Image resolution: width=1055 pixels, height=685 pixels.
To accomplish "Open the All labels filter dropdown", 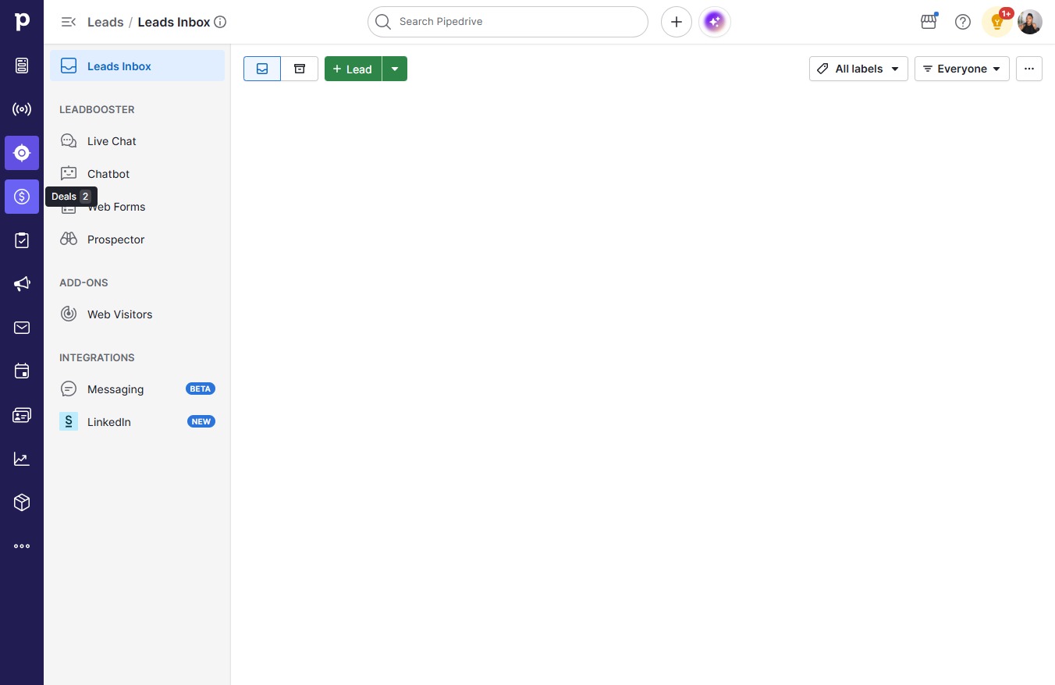I will tap(858, 69).
